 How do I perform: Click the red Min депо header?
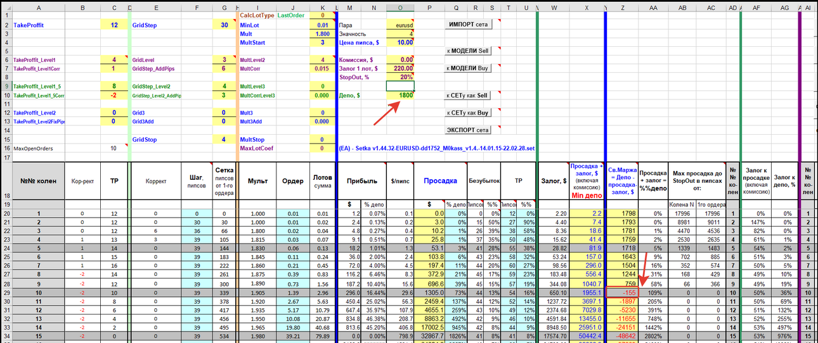click(x=586, y=196)
